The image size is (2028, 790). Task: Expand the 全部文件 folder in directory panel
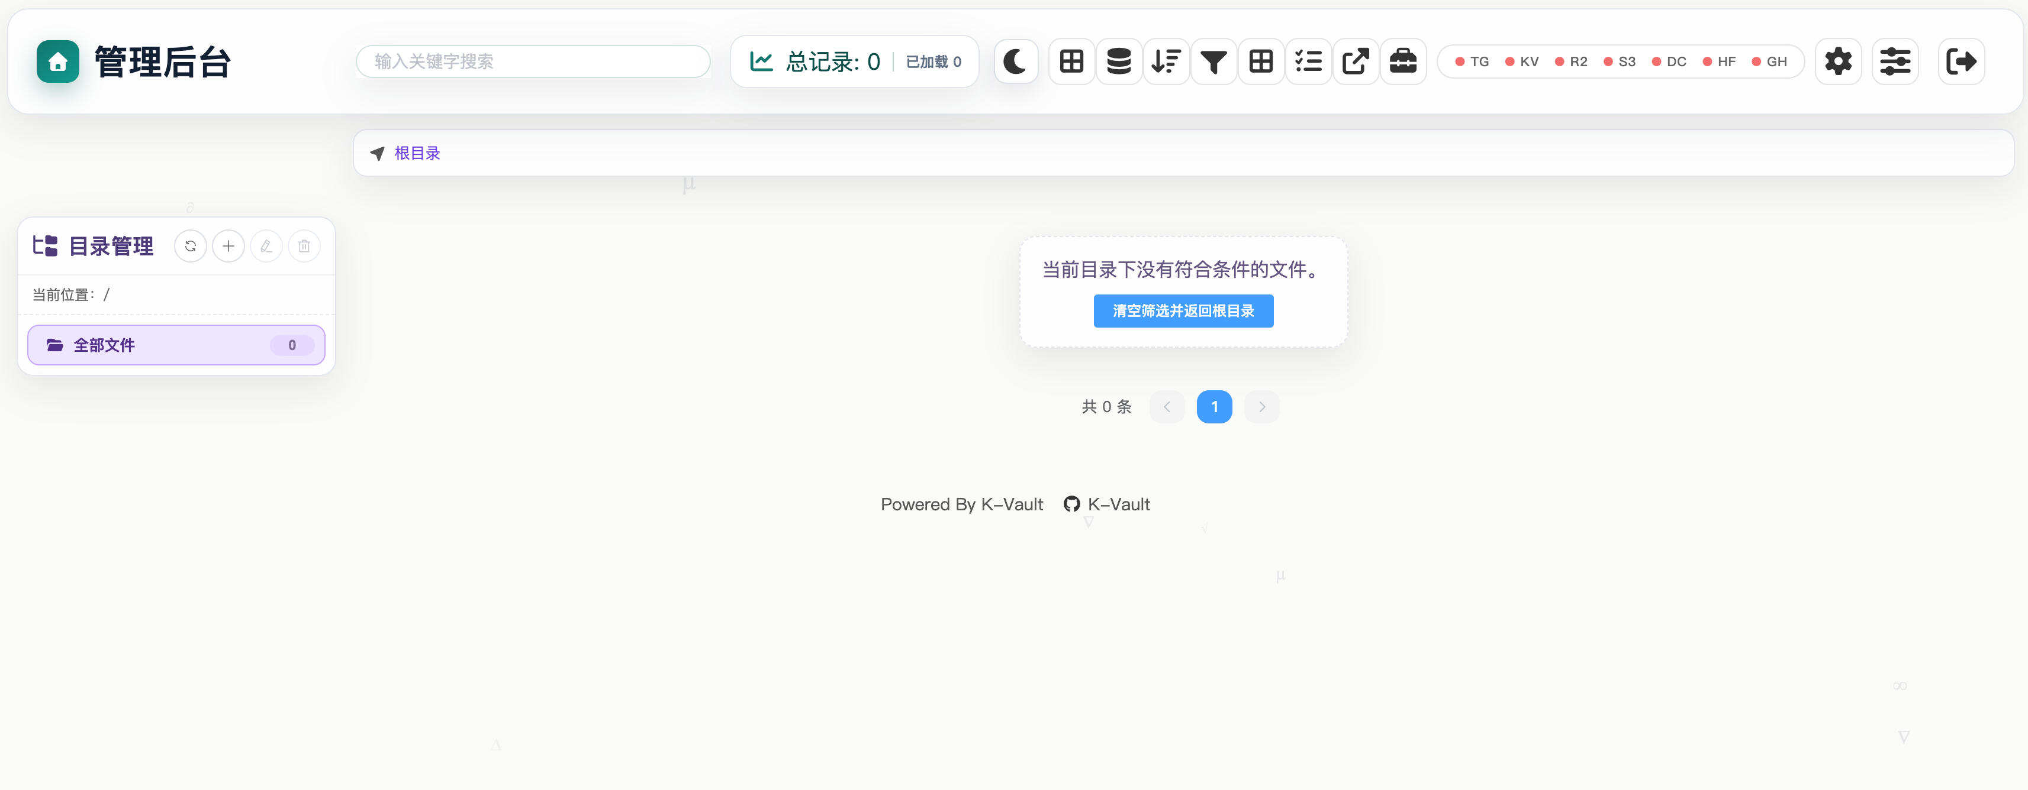105,344
